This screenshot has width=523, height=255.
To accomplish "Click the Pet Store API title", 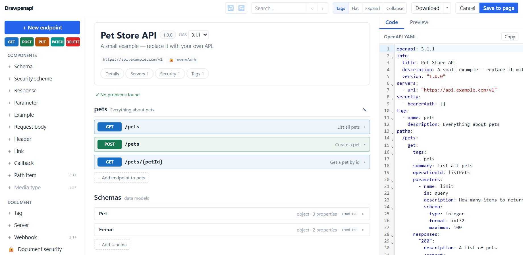I will tap(128, 35).
